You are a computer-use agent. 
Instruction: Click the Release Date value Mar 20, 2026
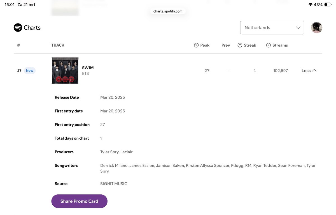coord(113,97)
